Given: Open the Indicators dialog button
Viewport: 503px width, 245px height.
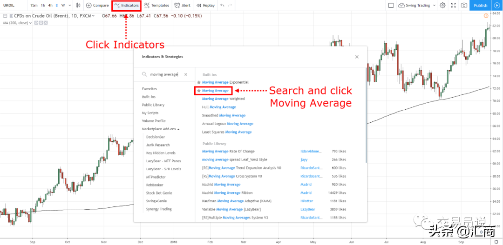Looking at the screenshot, I should coord(127,5).
